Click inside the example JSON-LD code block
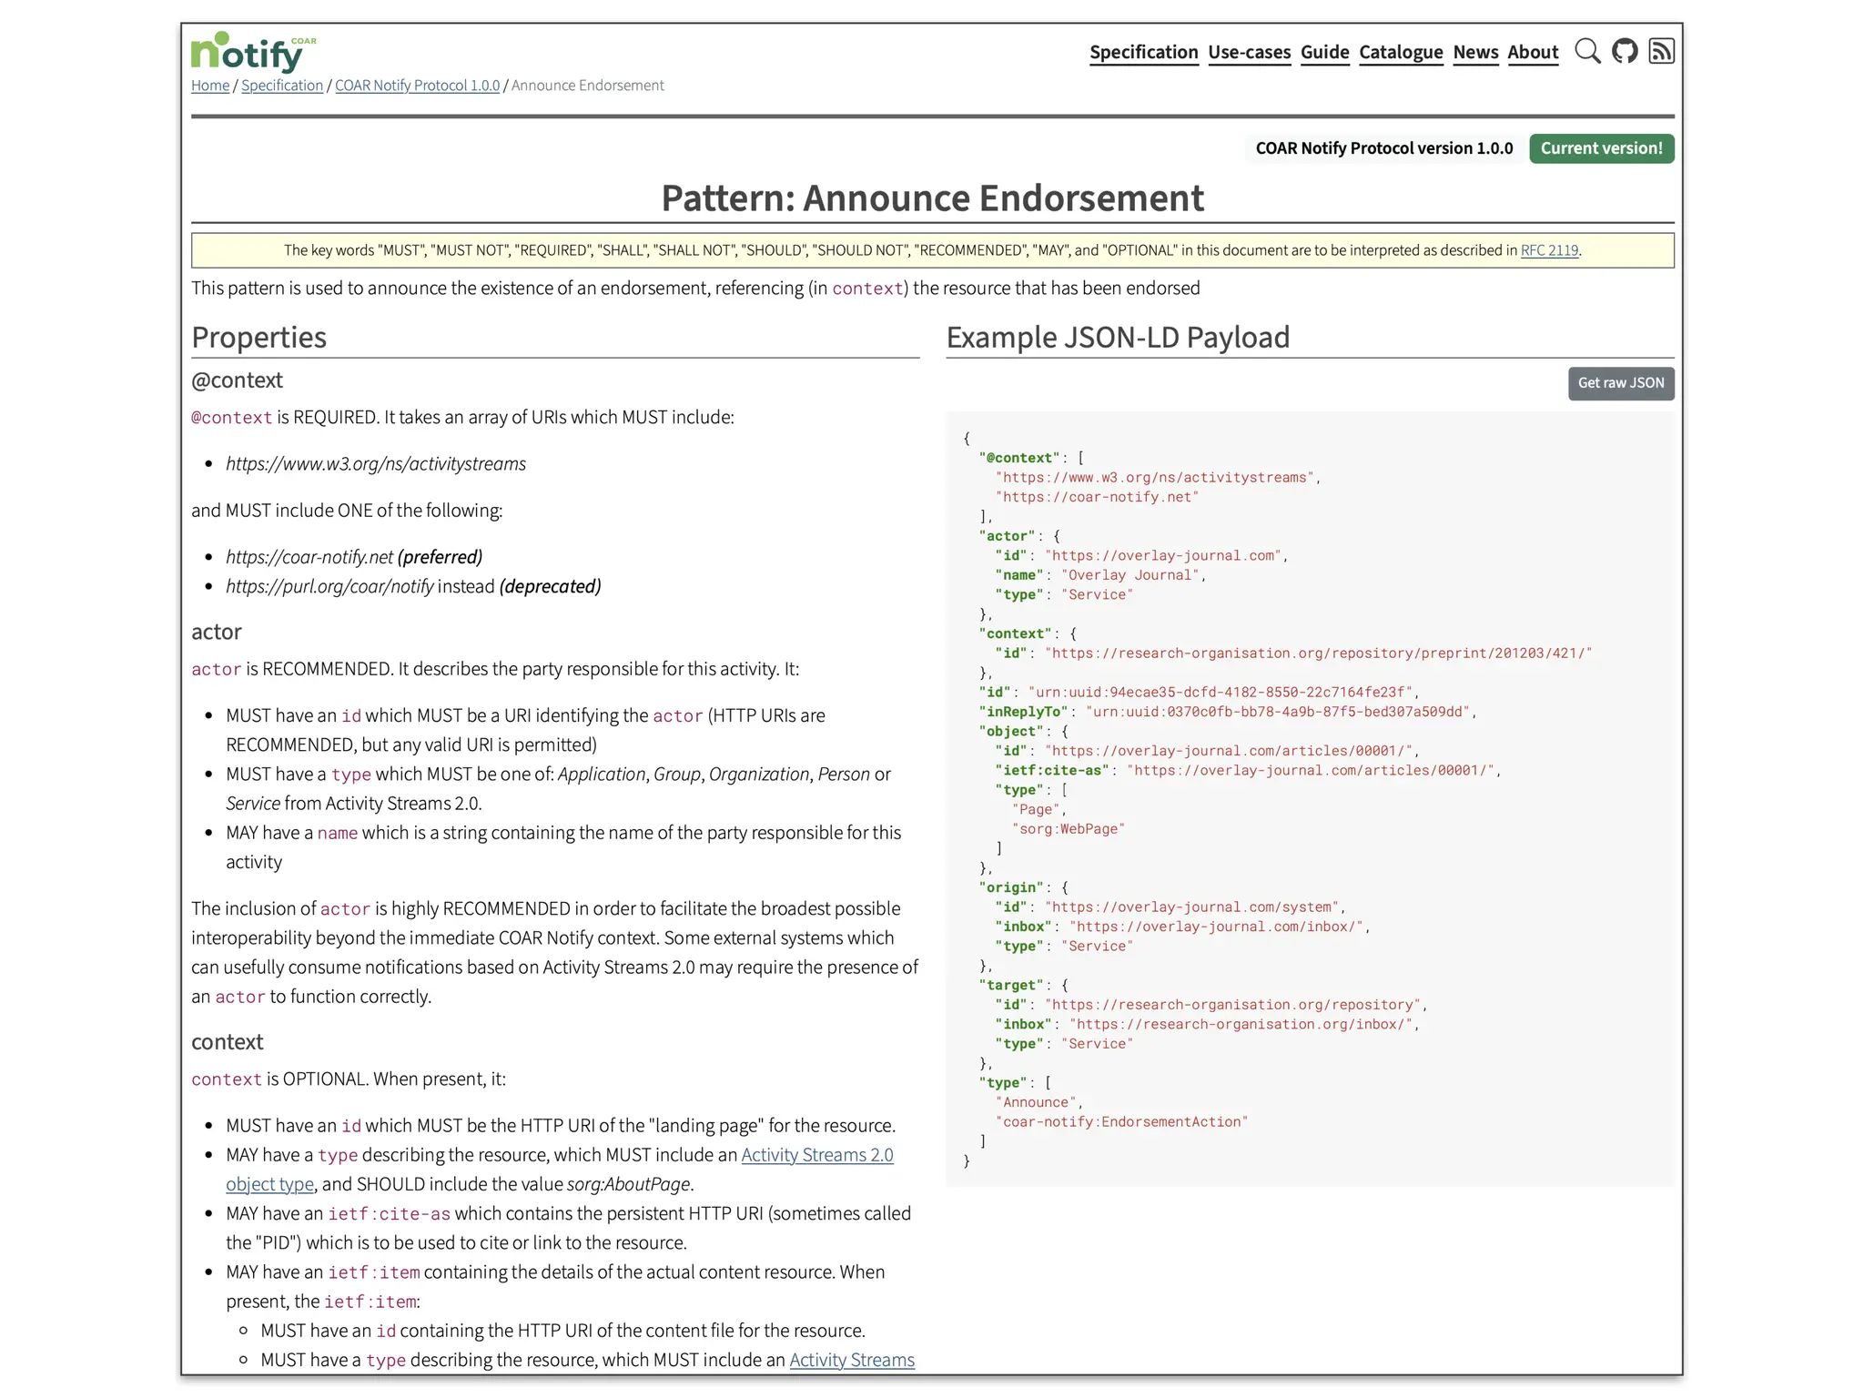The height and width of the screenshot is (1398, 1864). 1309,799
